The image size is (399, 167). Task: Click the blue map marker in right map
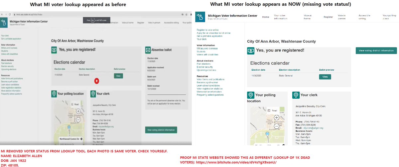point(267,135)
